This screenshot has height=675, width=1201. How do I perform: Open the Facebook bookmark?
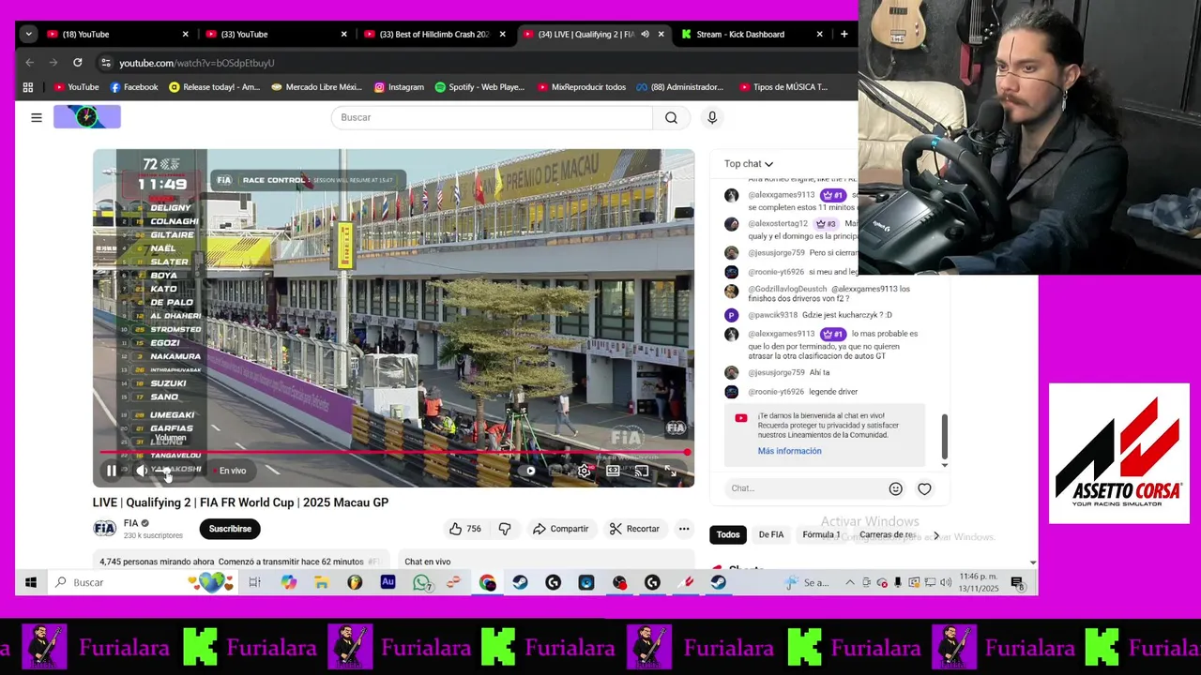click(133, 87)
